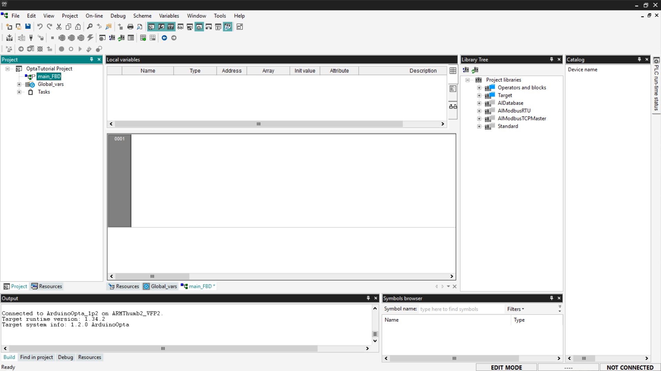Image resolution: width=661 pixels, height=371 pixels.
Task: Click the Local variables horizontal scrollbar thumb
Action: point(258,124)
